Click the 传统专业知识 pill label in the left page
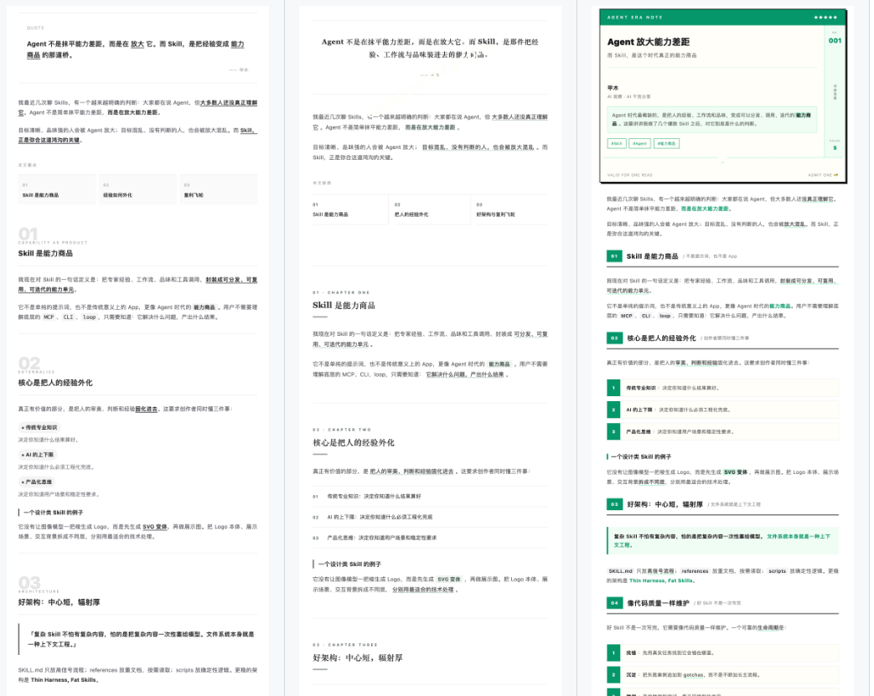 click(x=39, y=427)
